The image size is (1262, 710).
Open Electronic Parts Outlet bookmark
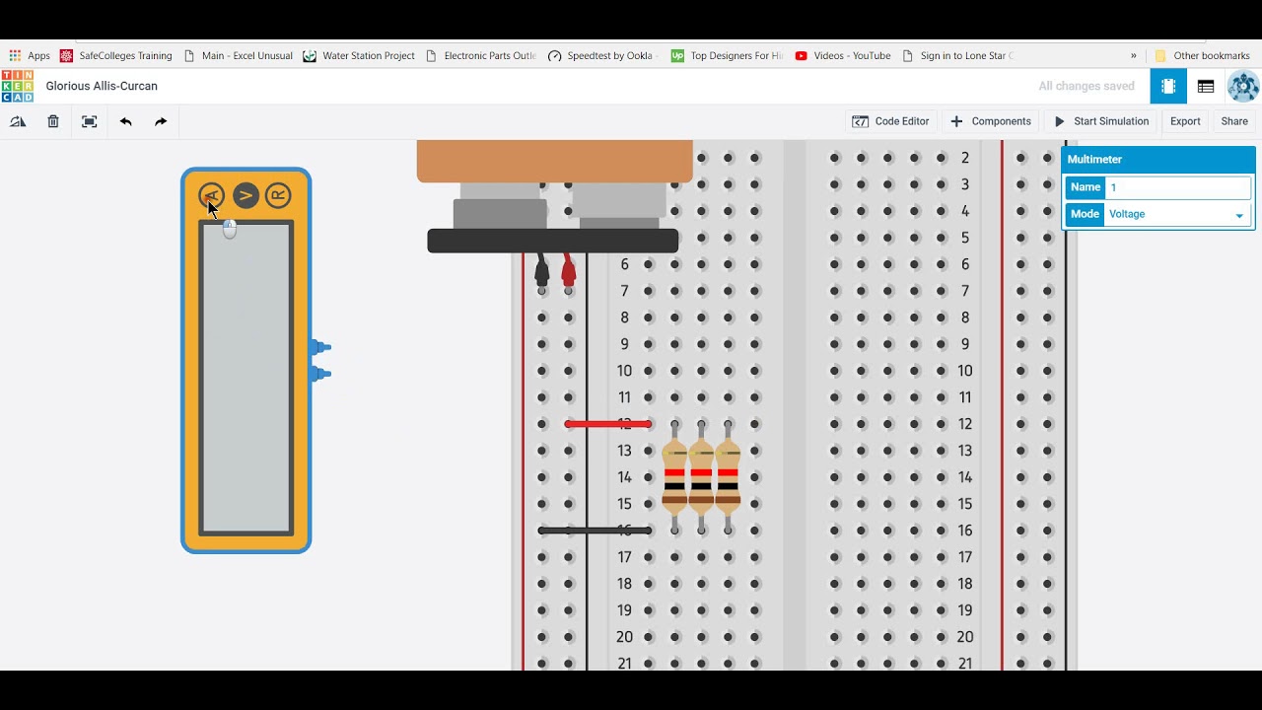(x=481, y=56)
